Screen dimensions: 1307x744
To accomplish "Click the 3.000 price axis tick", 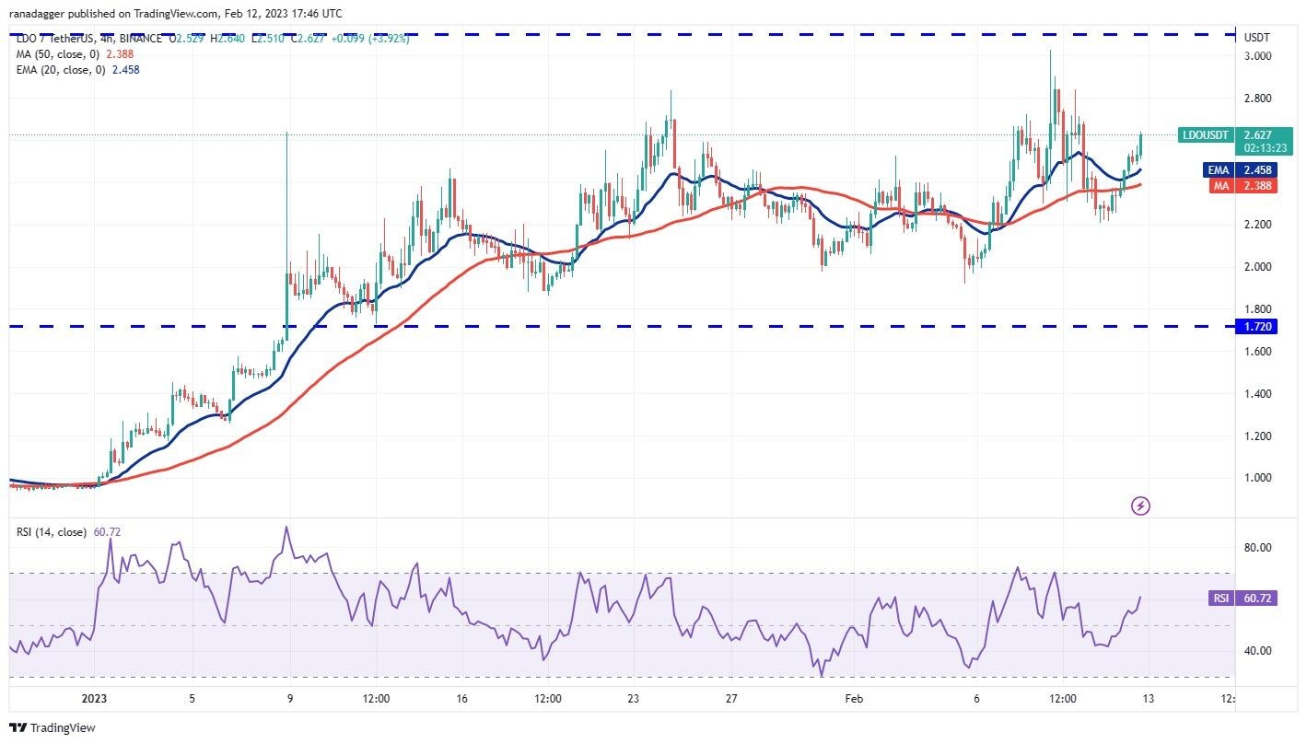I will coord(1257,56).
